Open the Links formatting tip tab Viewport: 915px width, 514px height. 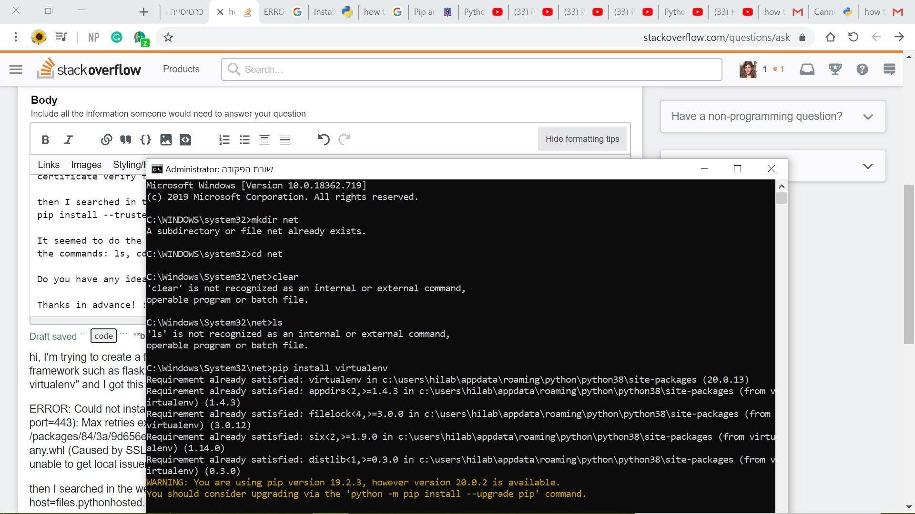pos(49,165)
